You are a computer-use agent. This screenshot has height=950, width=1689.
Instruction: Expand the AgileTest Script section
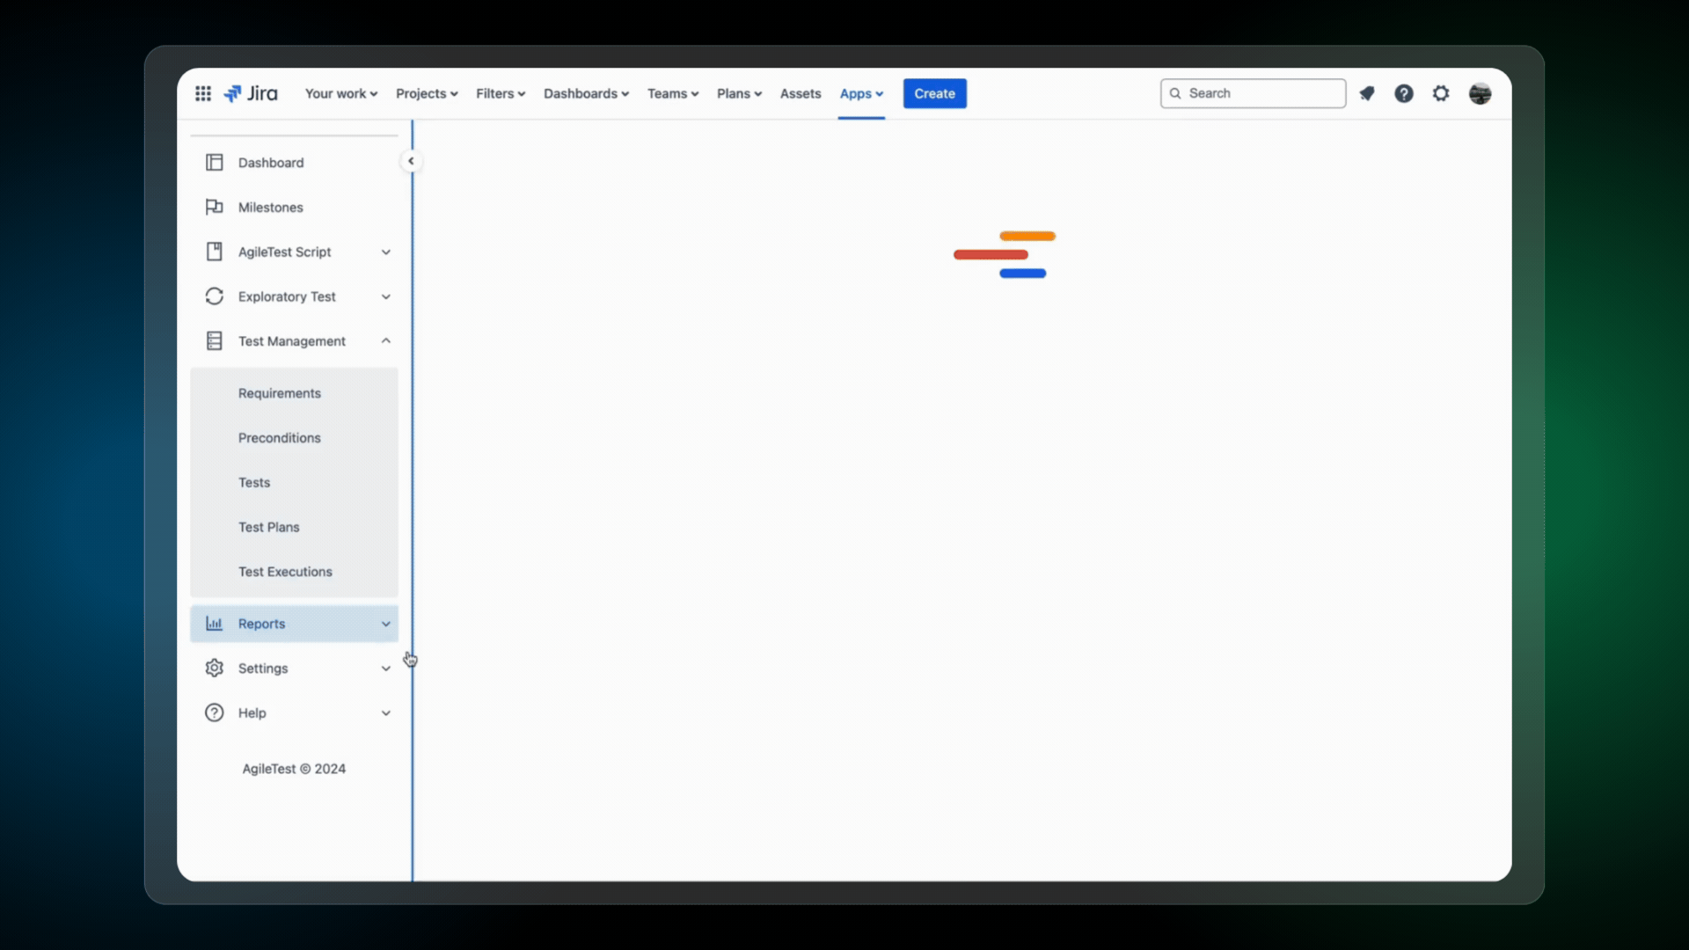click(x=385, y=252)
